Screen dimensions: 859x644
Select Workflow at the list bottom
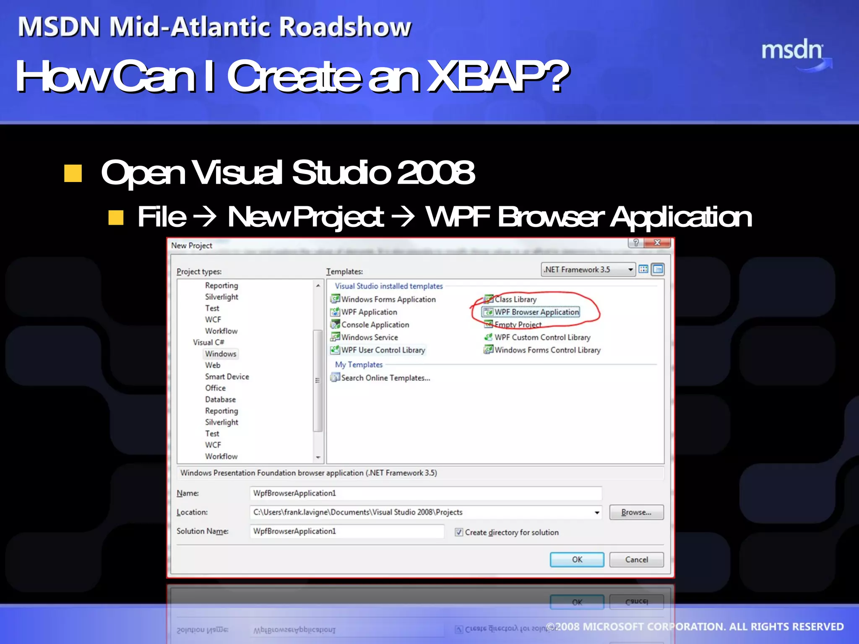(x=221, y=456)
